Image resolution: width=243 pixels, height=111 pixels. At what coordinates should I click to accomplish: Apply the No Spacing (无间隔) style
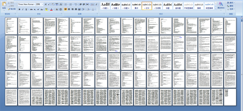157,6
